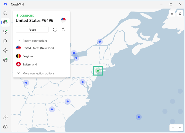Open the file sharing icon in sidebar
This screenshot has height=133, width=185.
point(5,41)
